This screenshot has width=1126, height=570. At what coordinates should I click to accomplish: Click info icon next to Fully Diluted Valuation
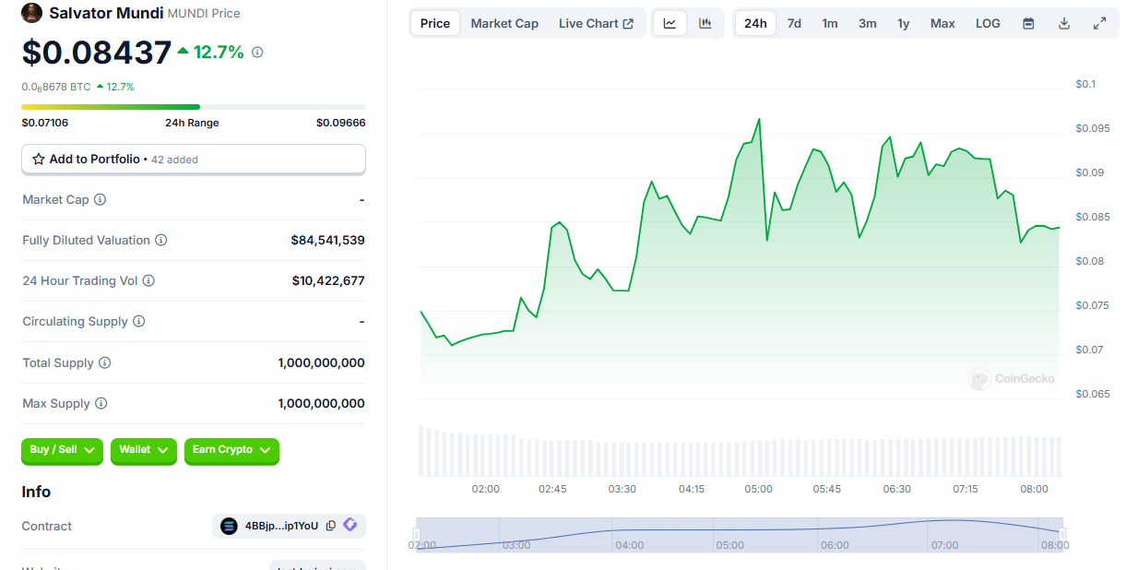(161, 240)
